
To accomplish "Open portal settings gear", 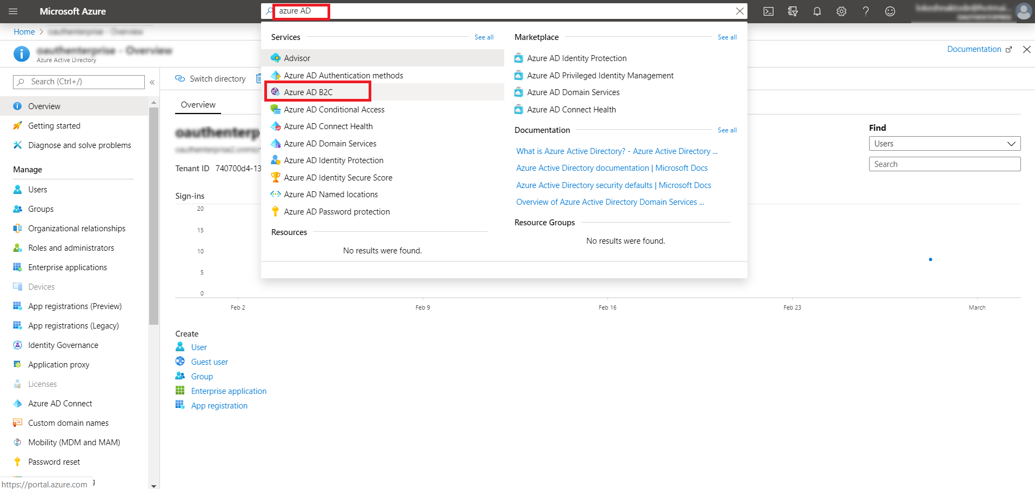I will tap(842, 11).
